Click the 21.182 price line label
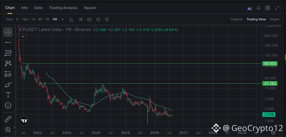 pos(270,83)
